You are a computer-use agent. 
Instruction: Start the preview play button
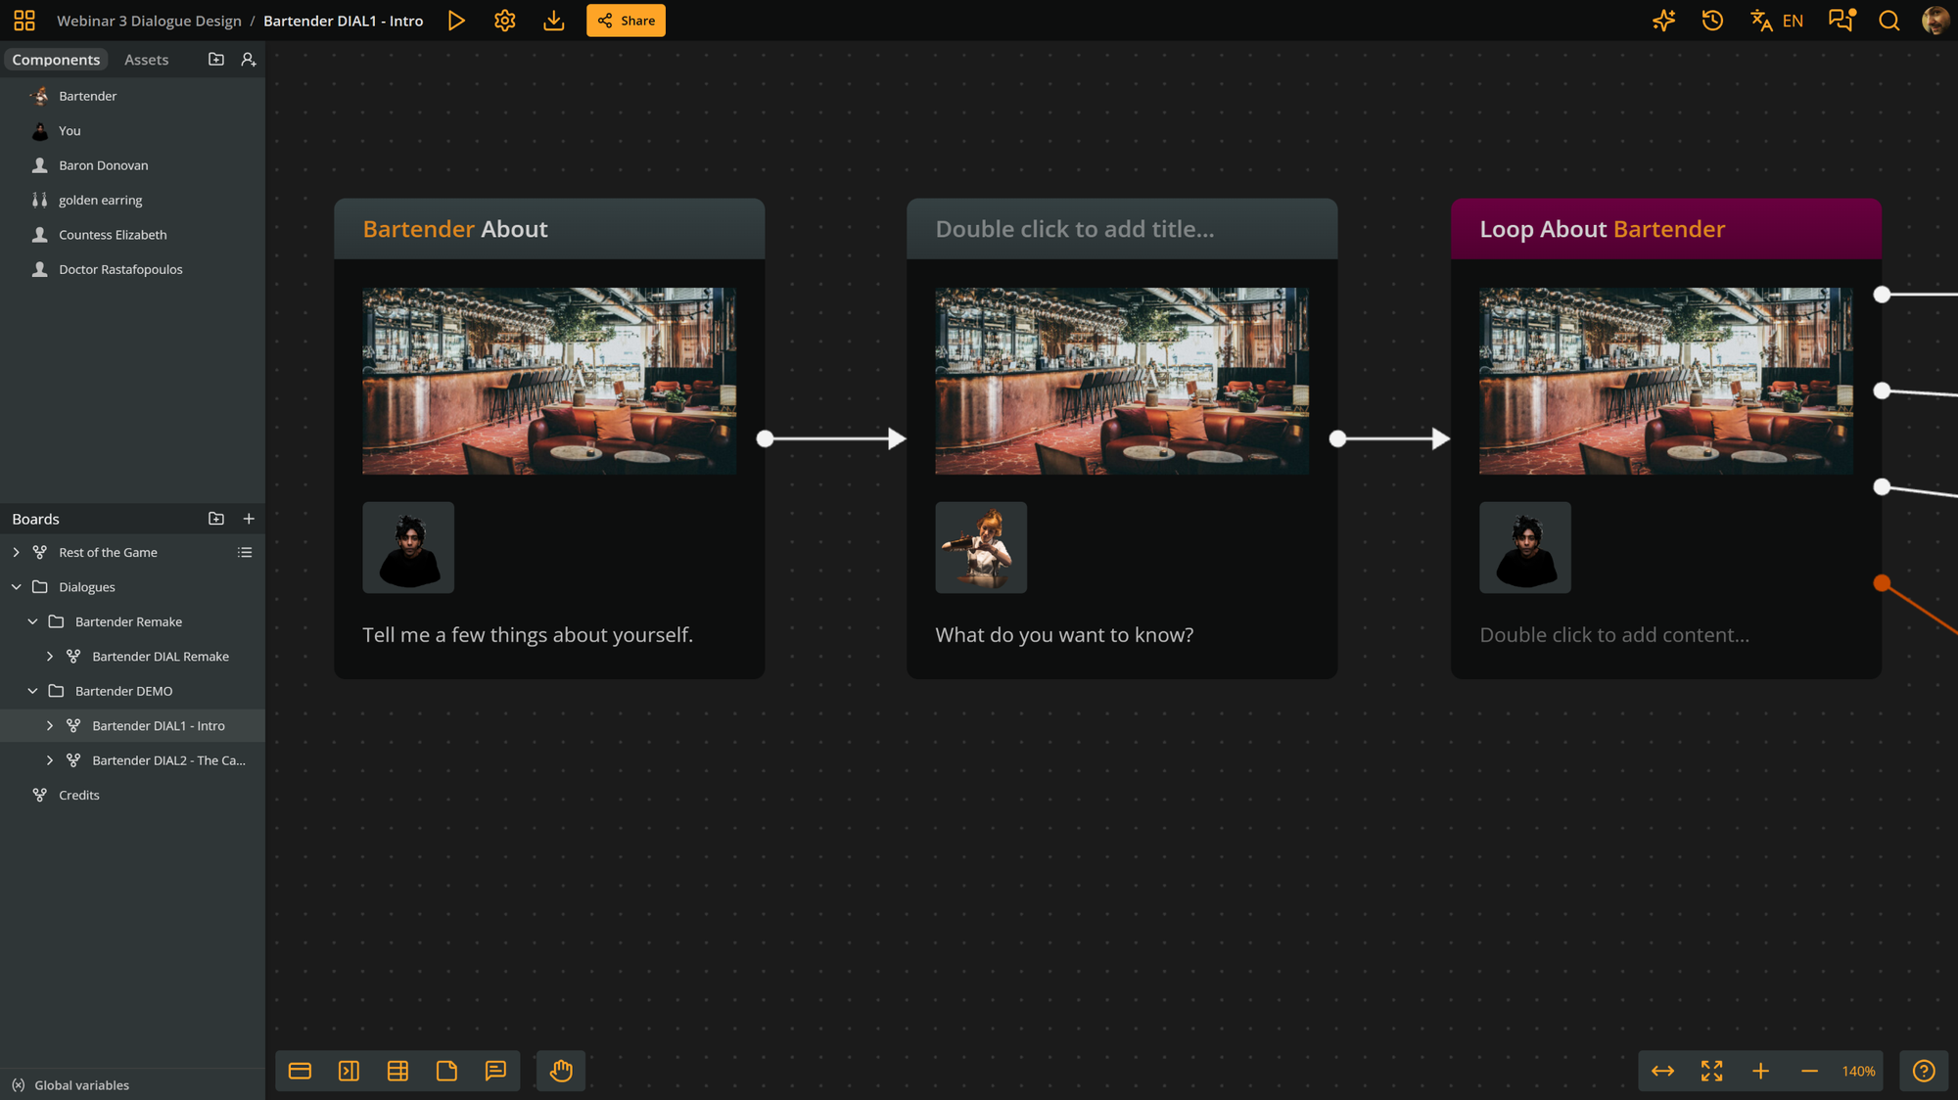(x=456, y=21)
